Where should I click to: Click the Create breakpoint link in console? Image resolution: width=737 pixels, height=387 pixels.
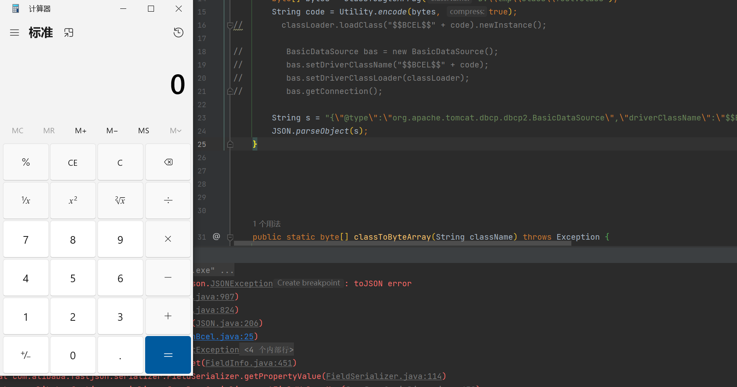(x=309, y=283)
